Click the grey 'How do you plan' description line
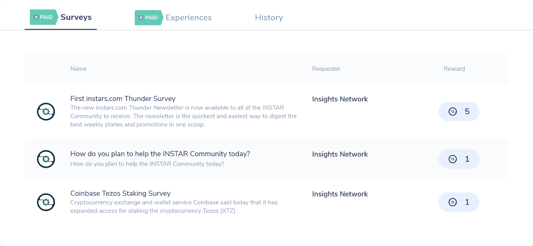Image resolution: width=533 pixels, height=246 pixels. 147,164
